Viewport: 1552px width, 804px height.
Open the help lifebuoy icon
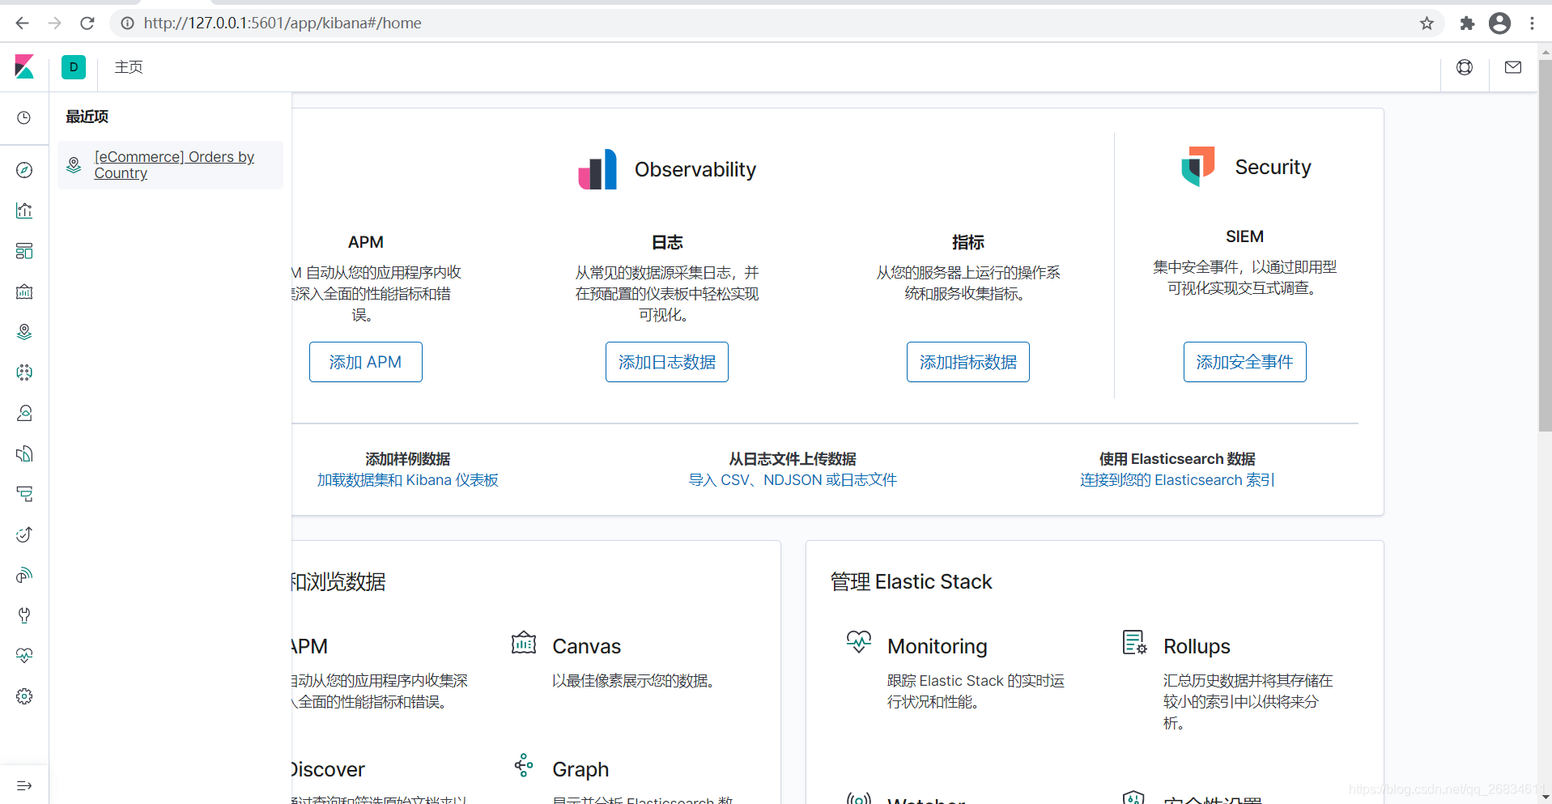1465,67
